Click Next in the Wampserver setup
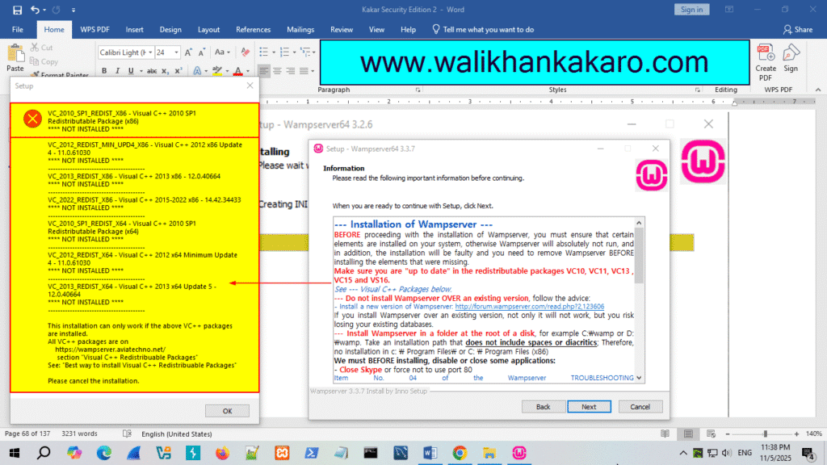This screenshot has width=827, height=465. [589, 406]
